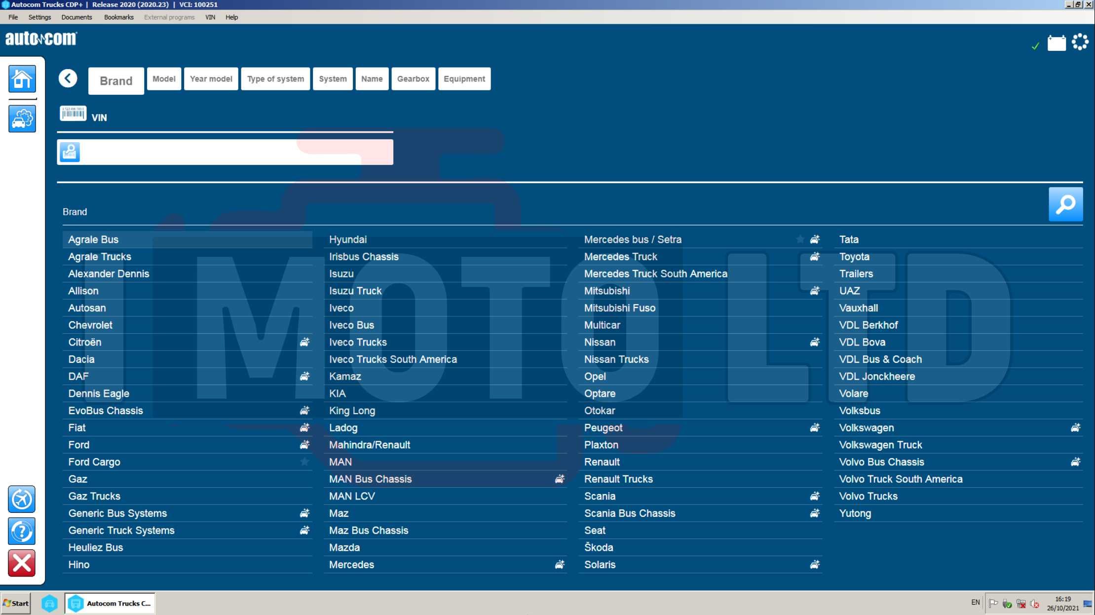Click the circular dots status icon
1095x615 pixels.
tap(1080, 42)
